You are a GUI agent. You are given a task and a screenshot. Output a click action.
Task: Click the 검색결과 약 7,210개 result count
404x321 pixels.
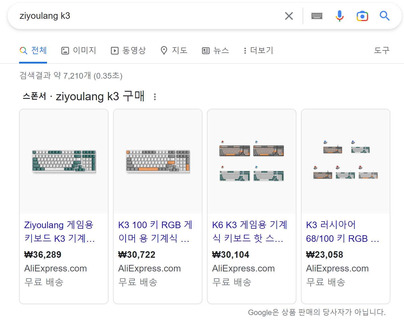click(x=71, y=76)
